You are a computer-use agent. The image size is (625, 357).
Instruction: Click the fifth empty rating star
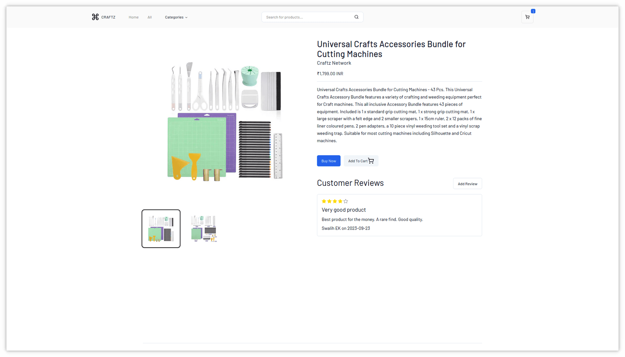click(346, 201)
